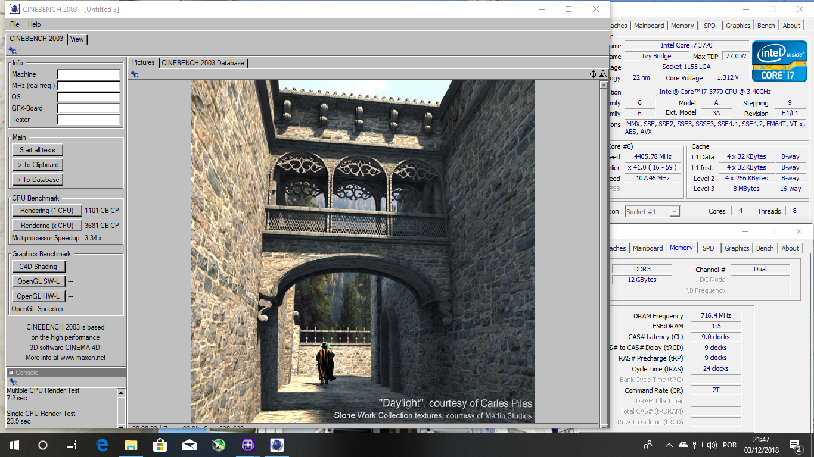814x457 pixels.
Task: Toggle the small square next to Console
Action: click(10, 373)
